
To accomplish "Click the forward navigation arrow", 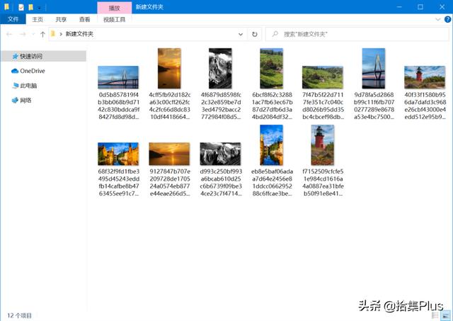I will click(x=22, y=34).
